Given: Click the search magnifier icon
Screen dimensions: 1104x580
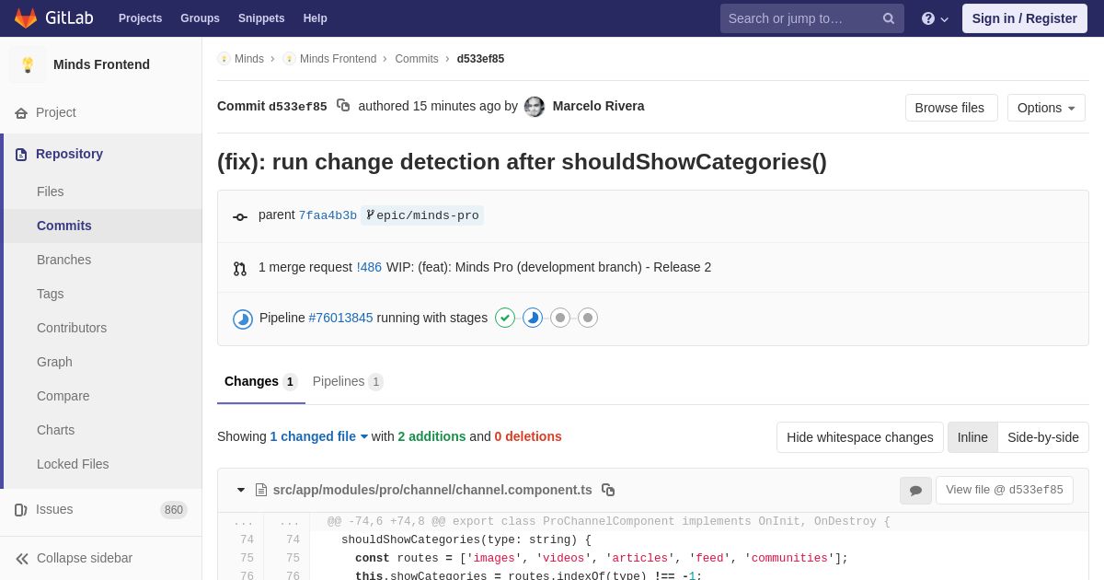Looking at the screenshot, I should [889, 18].
